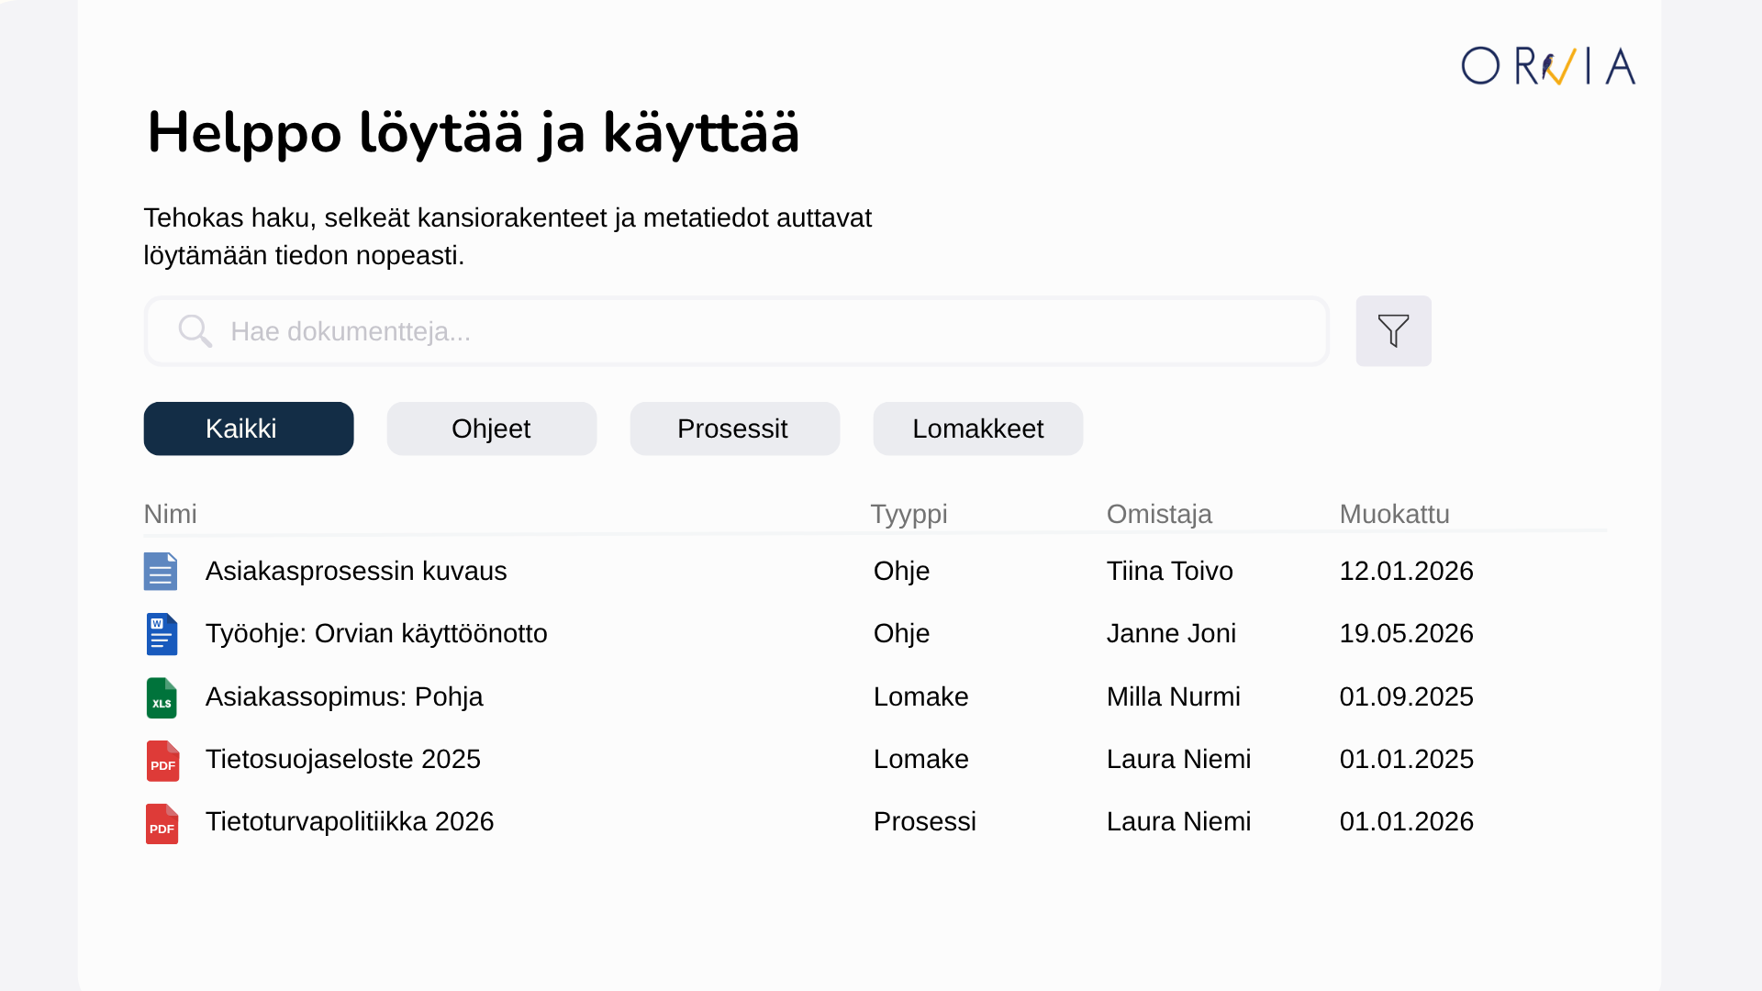Switch to the Lomakkeet tab
This screenshot has height=991, width=1762.
coord(978,429)
